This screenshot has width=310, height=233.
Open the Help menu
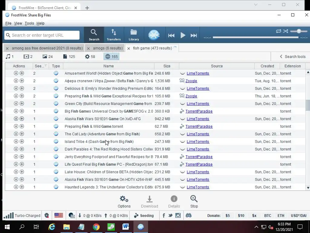[x=41, y=23]
